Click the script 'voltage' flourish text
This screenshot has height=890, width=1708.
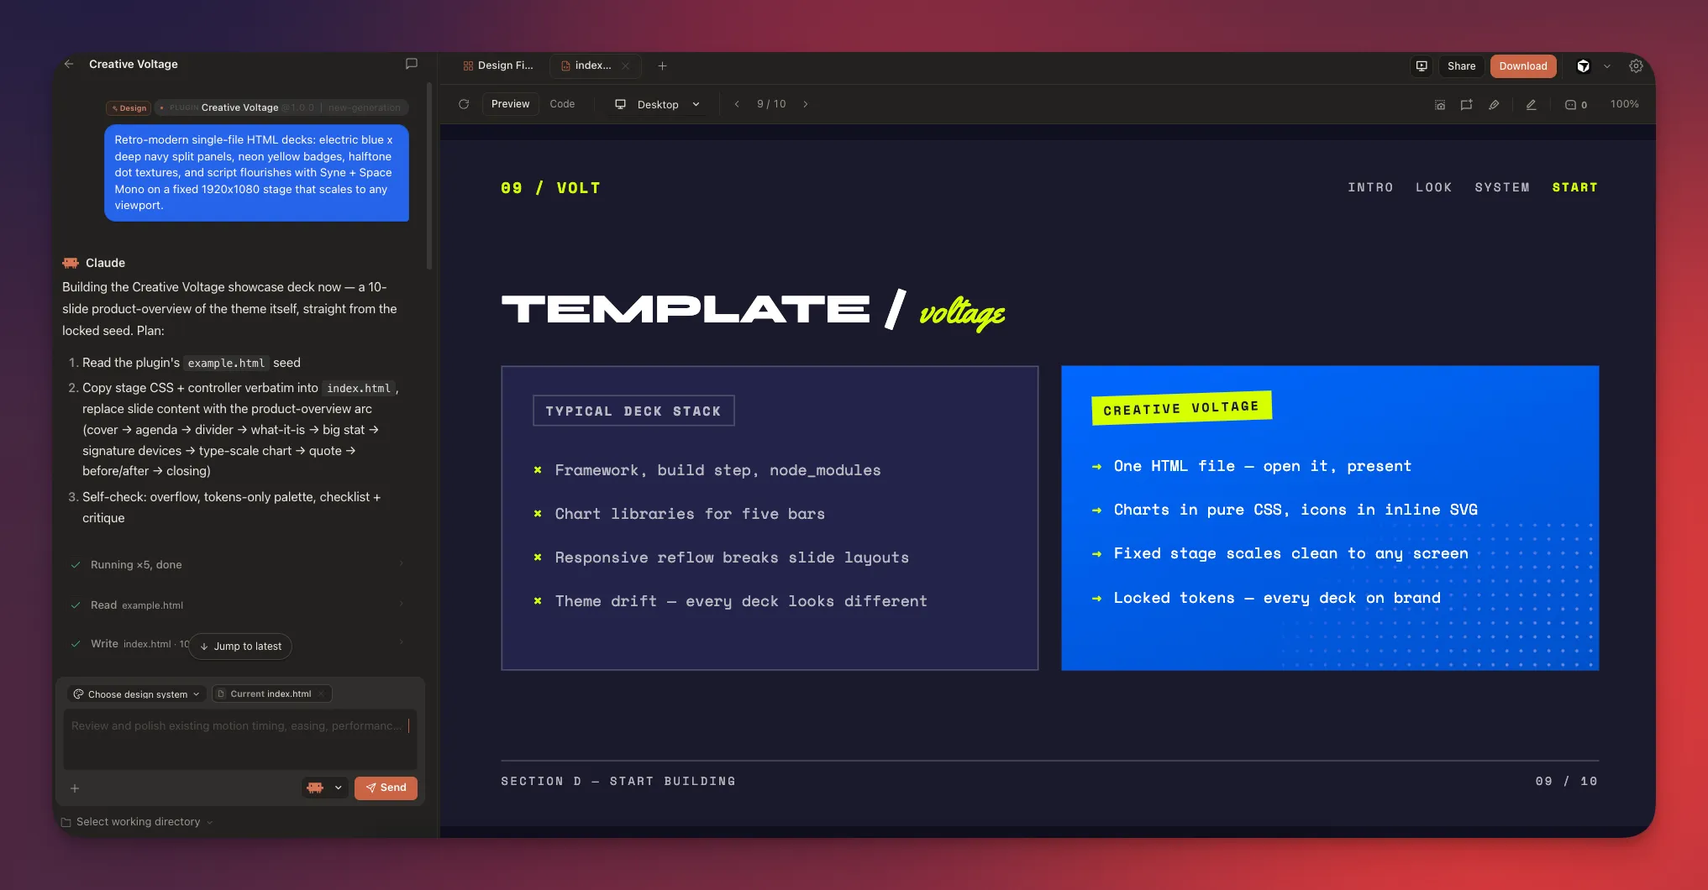point(962,313)
